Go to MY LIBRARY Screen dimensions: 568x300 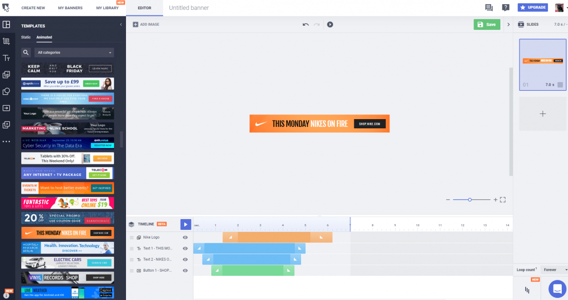coord(107,8)
